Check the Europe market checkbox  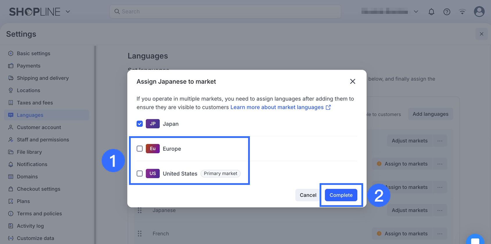(x=140, y=149)
